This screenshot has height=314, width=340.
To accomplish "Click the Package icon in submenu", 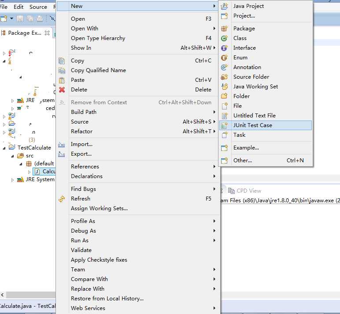I will pyautogui.click(x=224, y=29).
